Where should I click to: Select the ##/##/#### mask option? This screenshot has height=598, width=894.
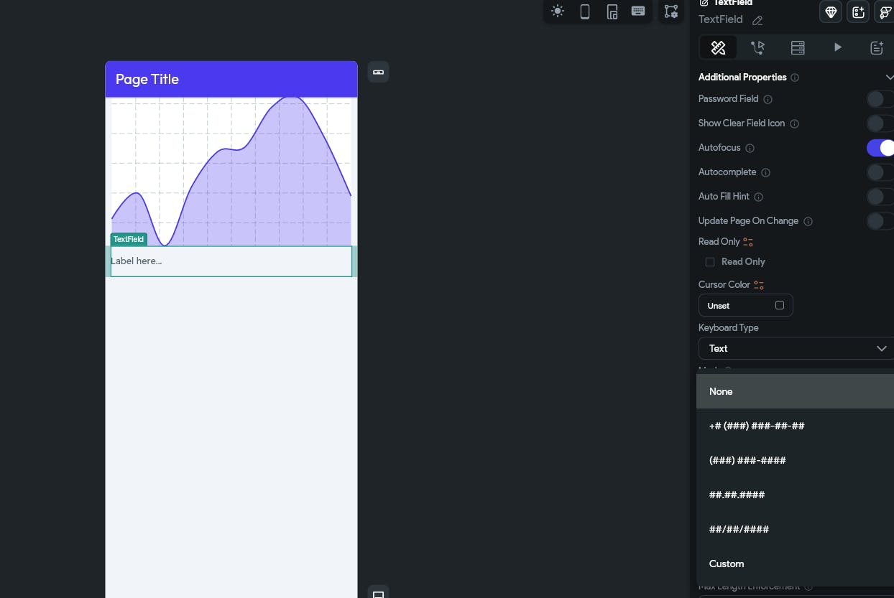pos(795,529)
